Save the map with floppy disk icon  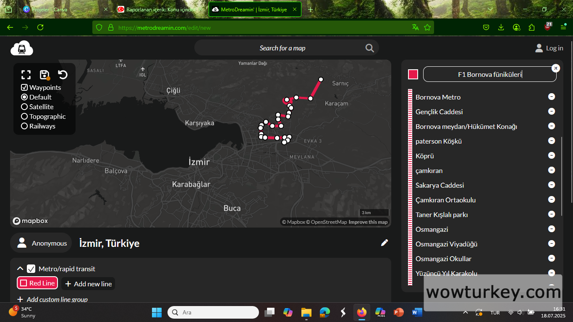pos(44,75)
